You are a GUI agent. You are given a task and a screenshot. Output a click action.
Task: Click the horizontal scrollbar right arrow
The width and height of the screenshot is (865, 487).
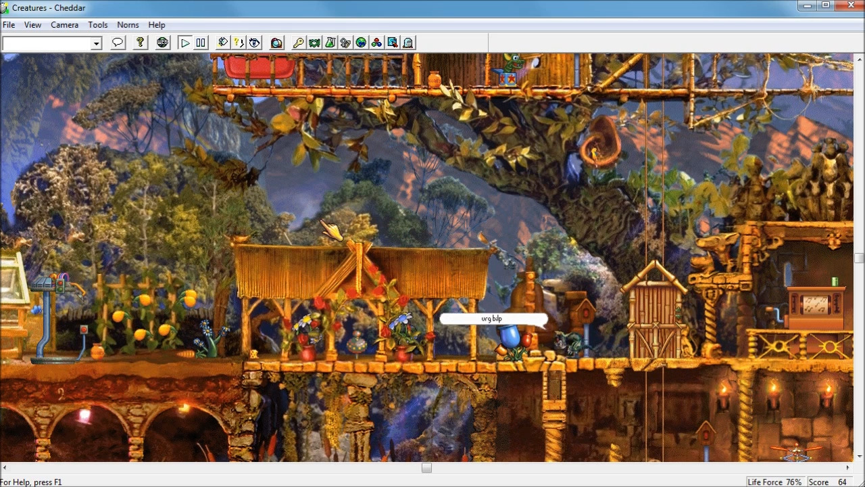849,467
